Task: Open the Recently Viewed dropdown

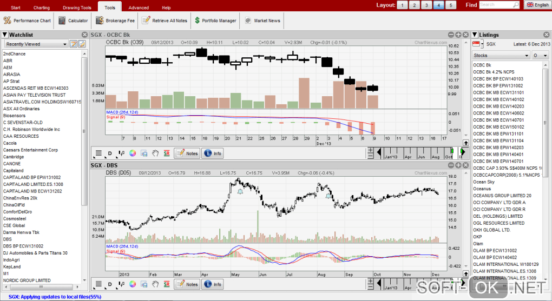Action: [36, 44]
